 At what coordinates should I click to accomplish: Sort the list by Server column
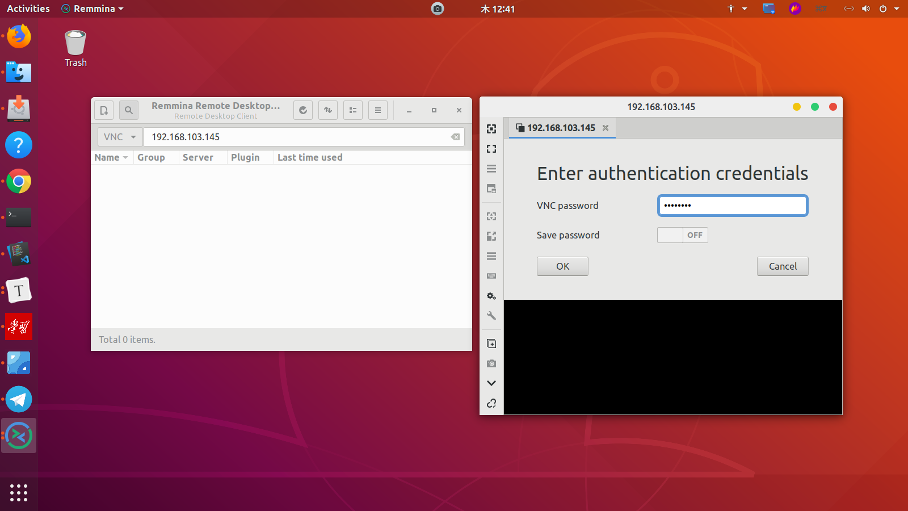pyautogui.click(x=203, y=157)
